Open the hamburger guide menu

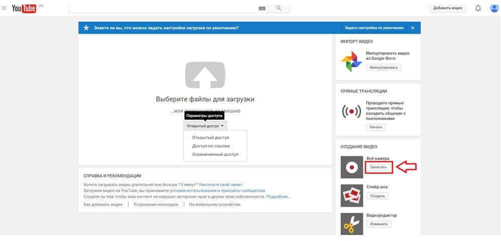pos(4,8)
